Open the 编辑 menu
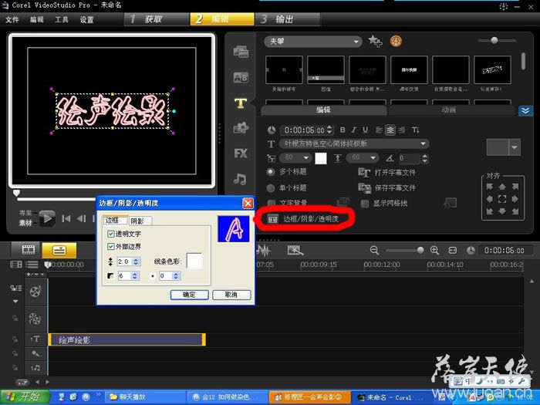The height and width of the screenshot is (405, 540). coord(37,19)
